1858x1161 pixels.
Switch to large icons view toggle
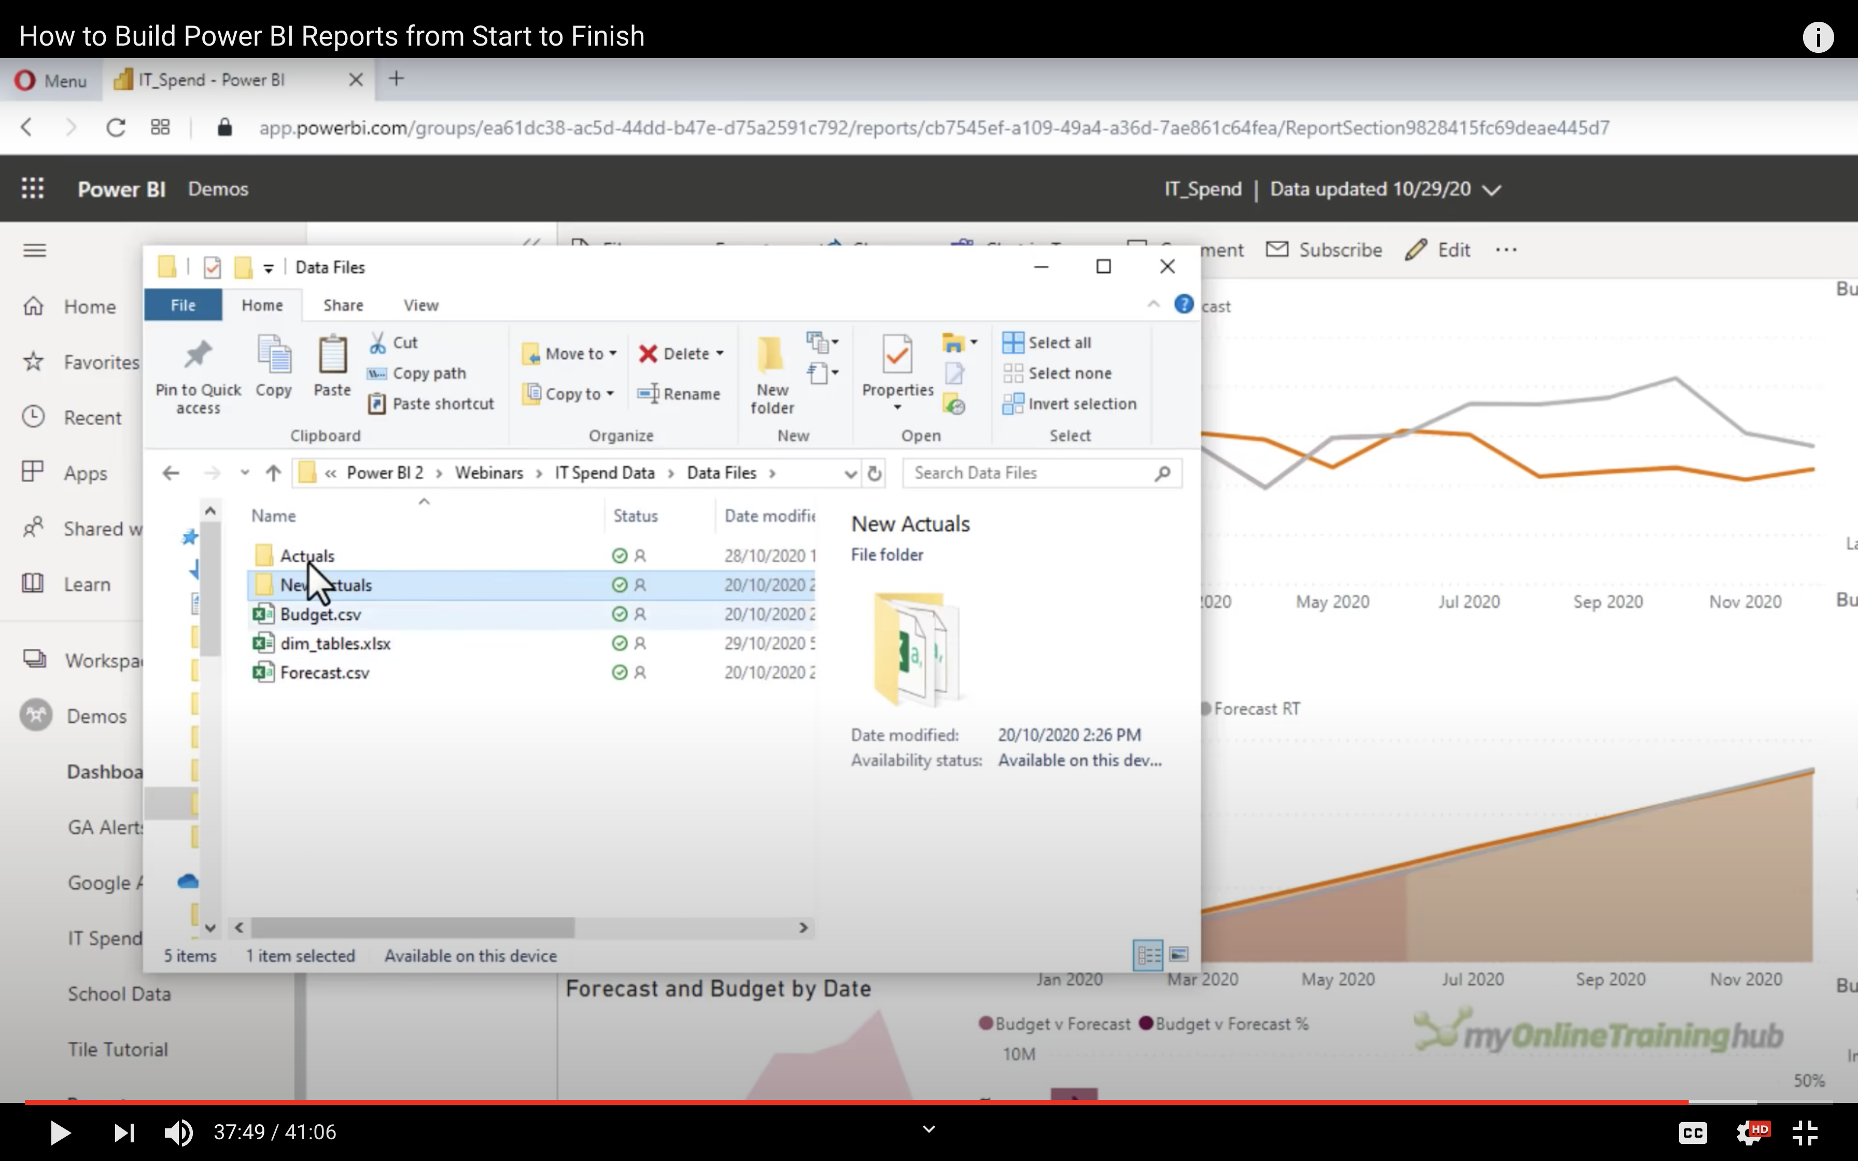tap(1178, 954)
